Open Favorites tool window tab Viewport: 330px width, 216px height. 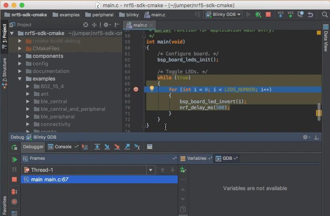pyautogui.click(x=4, y=205)
